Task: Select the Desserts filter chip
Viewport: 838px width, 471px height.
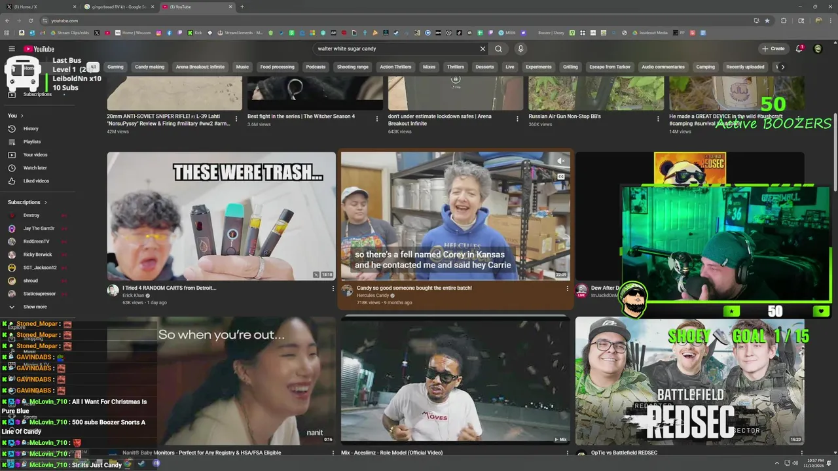Action: coord(484,67)
